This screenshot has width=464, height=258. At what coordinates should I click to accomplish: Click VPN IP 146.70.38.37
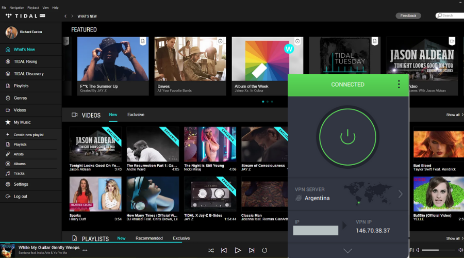click(373, 231)
